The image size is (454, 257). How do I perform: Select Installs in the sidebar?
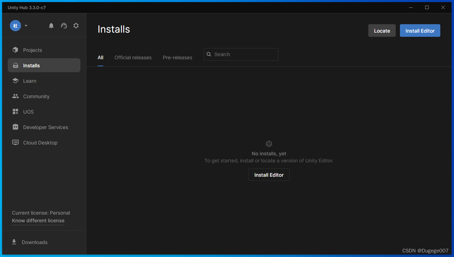44,65
